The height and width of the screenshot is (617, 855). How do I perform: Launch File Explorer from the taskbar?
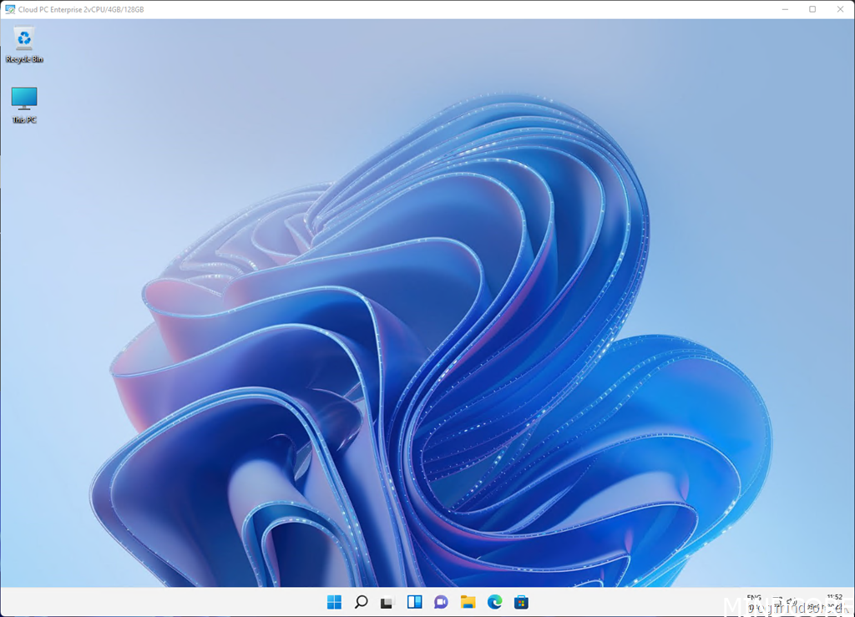pyautogui.click(x=468, y=602)
